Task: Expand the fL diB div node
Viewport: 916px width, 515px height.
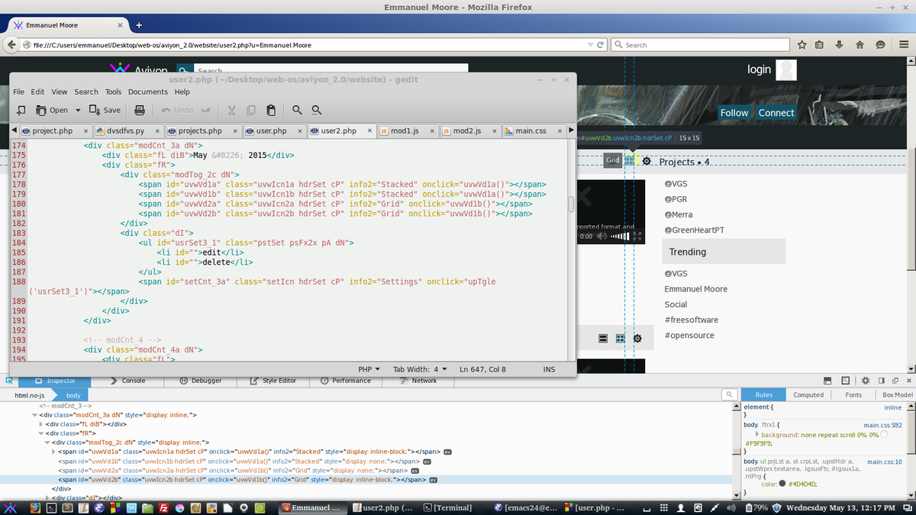Action: pyautogui.click(x=40, y=423)
